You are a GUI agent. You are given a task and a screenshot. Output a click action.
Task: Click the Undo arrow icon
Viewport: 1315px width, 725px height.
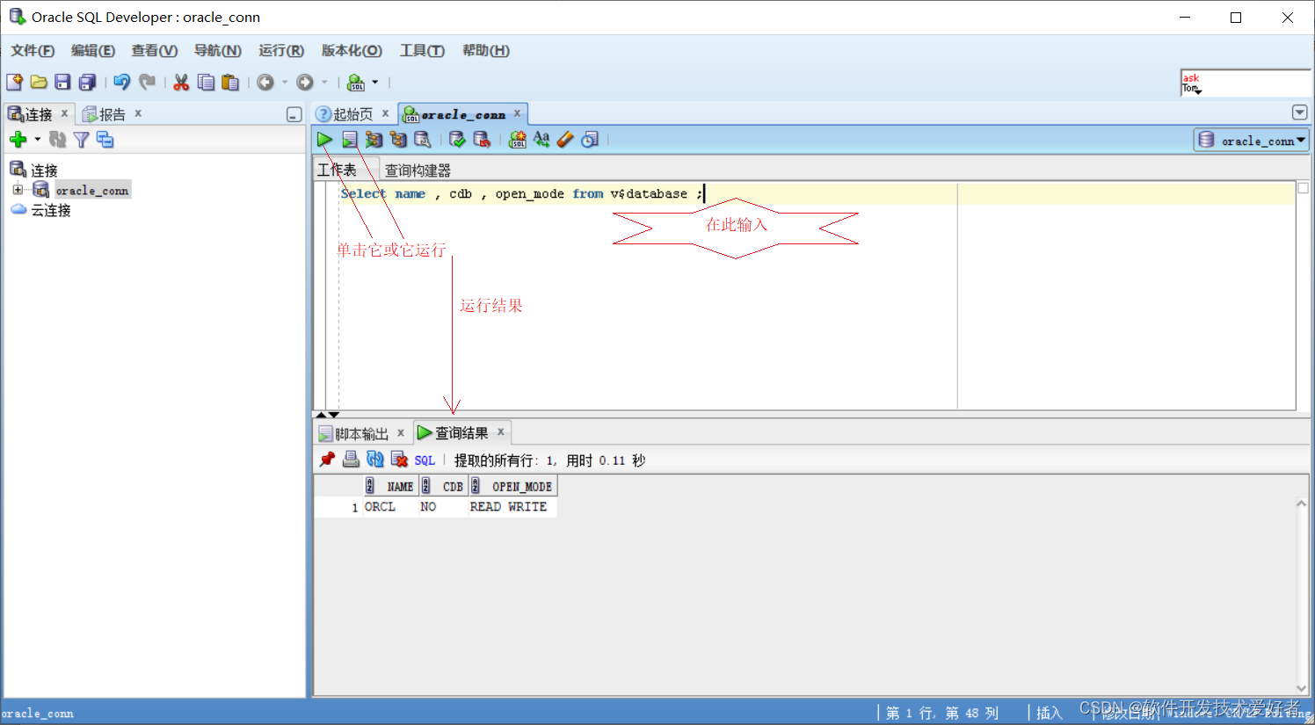[x=122, y=82]
